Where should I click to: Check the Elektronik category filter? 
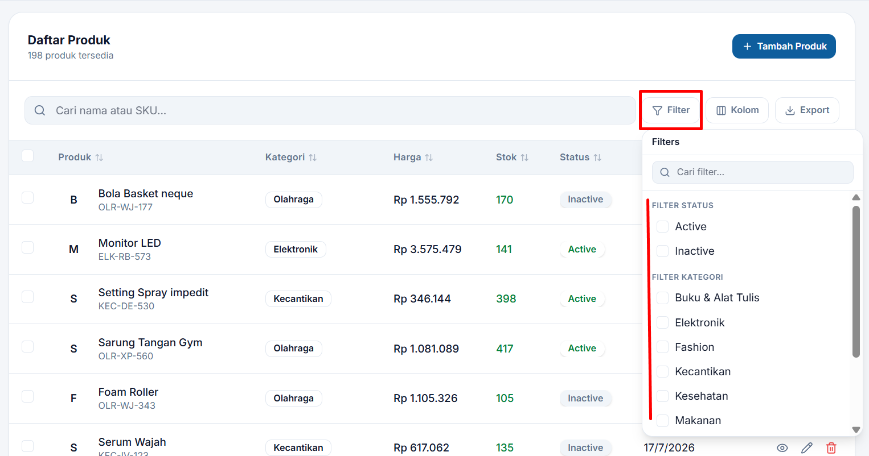click(662, 322)
